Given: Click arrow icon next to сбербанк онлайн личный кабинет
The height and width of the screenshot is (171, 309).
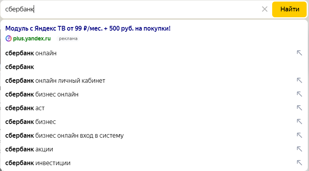Looking at the screenshot, I should (x=299, y=80).
